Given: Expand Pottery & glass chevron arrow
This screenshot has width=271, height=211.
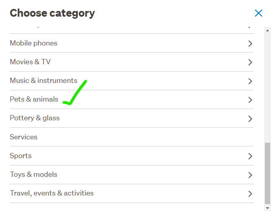Looking at the screenshot, I should [250, 119].
